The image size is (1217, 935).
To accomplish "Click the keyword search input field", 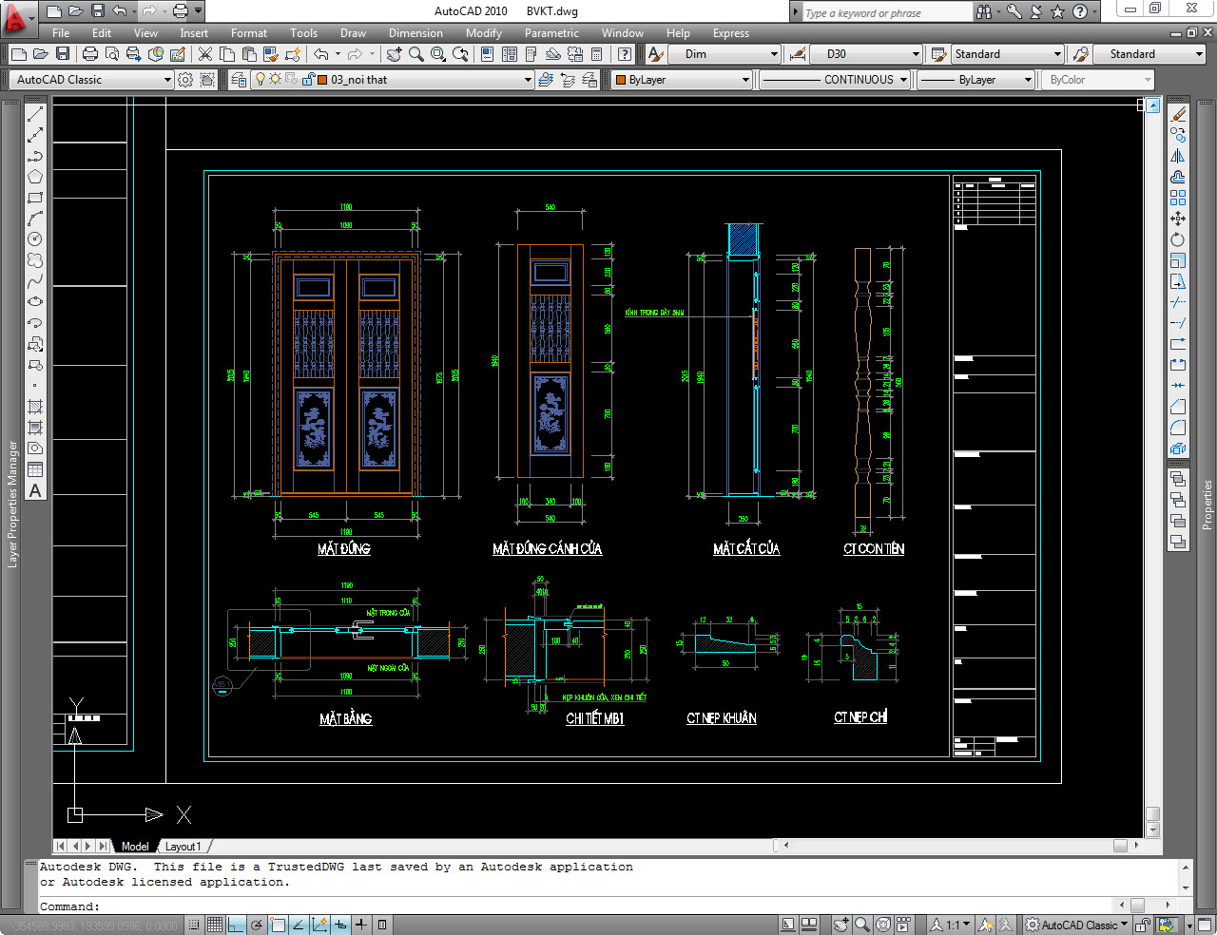I will (886, 12).
